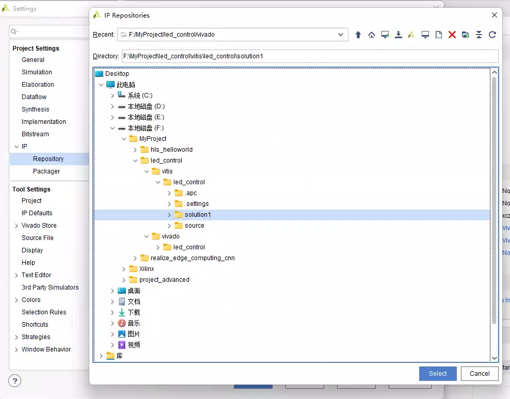Select the MyProject folder
Viewport: 510px width, 399px height.
pos(153,139)
